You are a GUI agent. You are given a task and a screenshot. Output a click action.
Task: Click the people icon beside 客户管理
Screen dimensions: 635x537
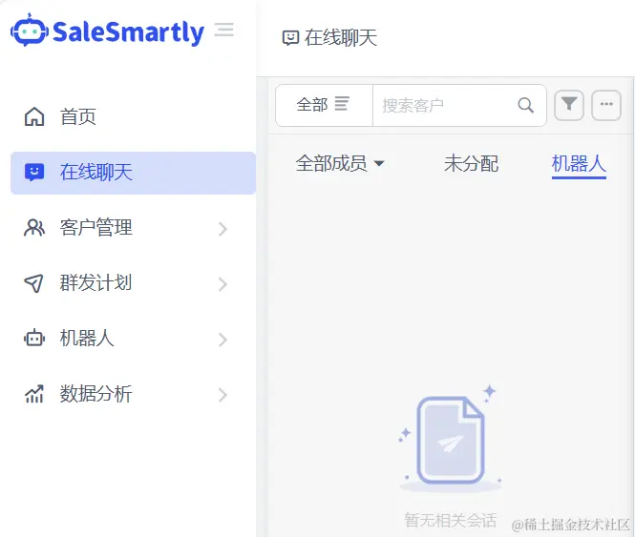click(34, 228)
